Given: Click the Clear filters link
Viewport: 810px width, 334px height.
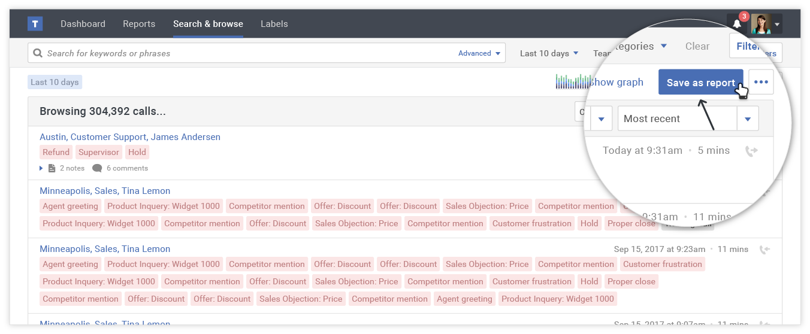Looking at the screenshot, I should 697,46.
